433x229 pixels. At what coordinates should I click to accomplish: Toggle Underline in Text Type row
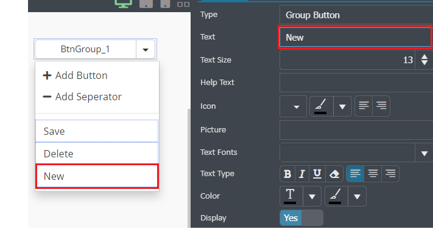coord(317,174)
